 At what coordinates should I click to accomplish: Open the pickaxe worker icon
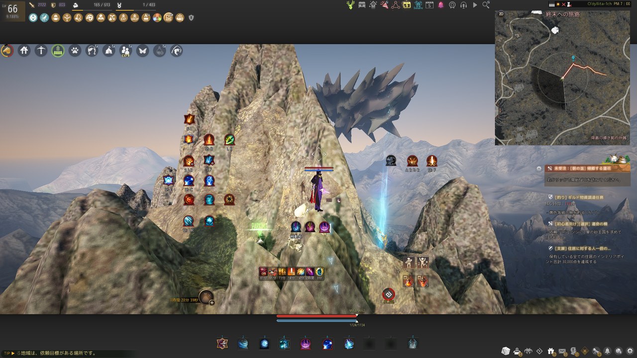coord(41,50)
